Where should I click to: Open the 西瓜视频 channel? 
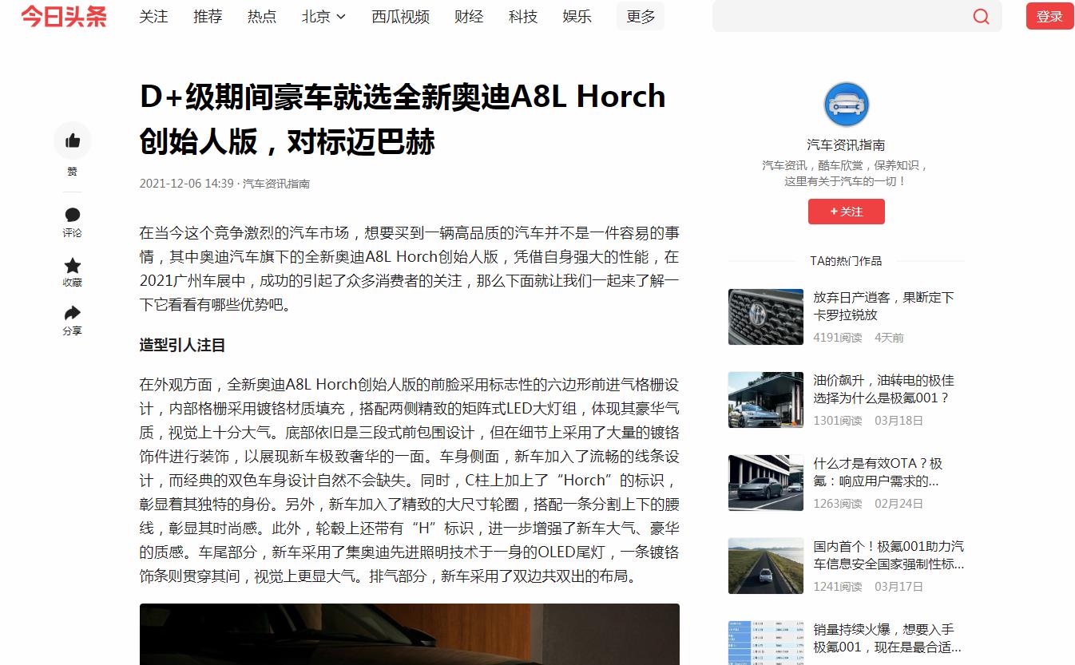(x=400, y=17)
